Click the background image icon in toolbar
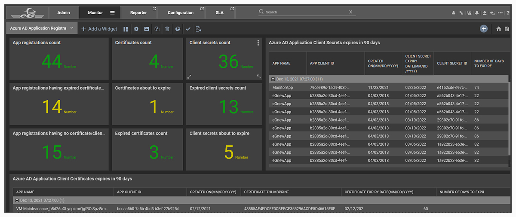 147,29
